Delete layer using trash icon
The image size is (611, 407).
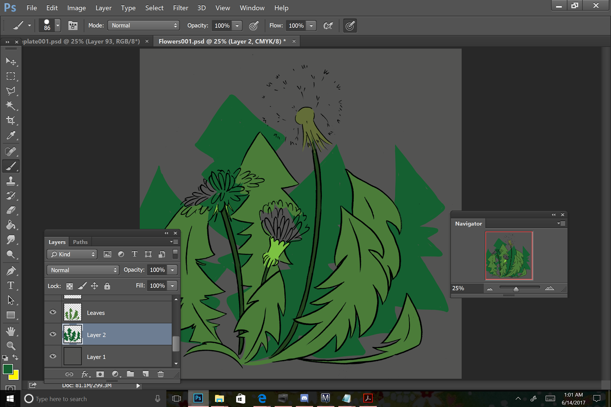click(160, 374)
